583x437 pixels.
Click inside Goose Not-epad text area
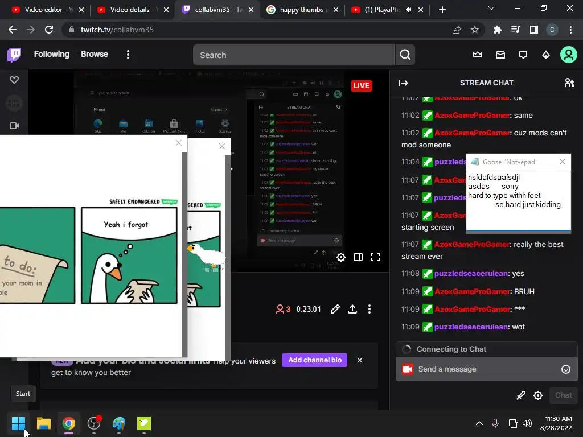tap(518, 201)
